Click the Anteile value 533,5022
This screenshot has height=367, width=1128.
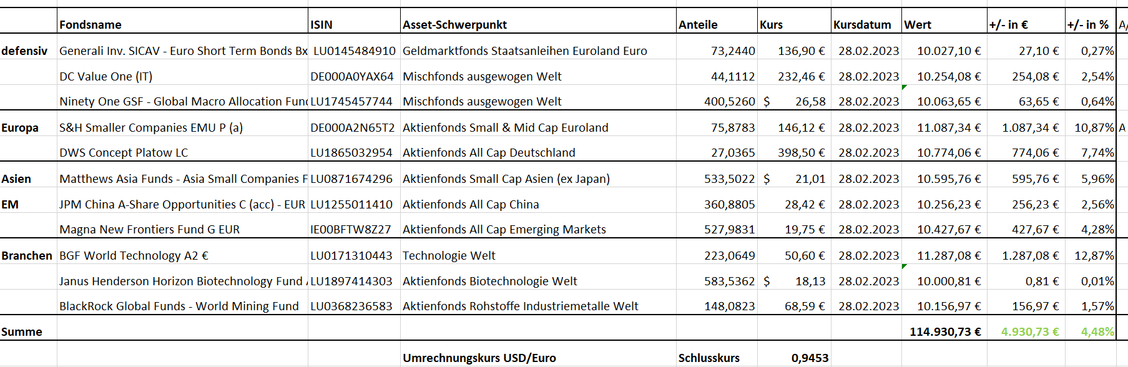pos(729,179)
